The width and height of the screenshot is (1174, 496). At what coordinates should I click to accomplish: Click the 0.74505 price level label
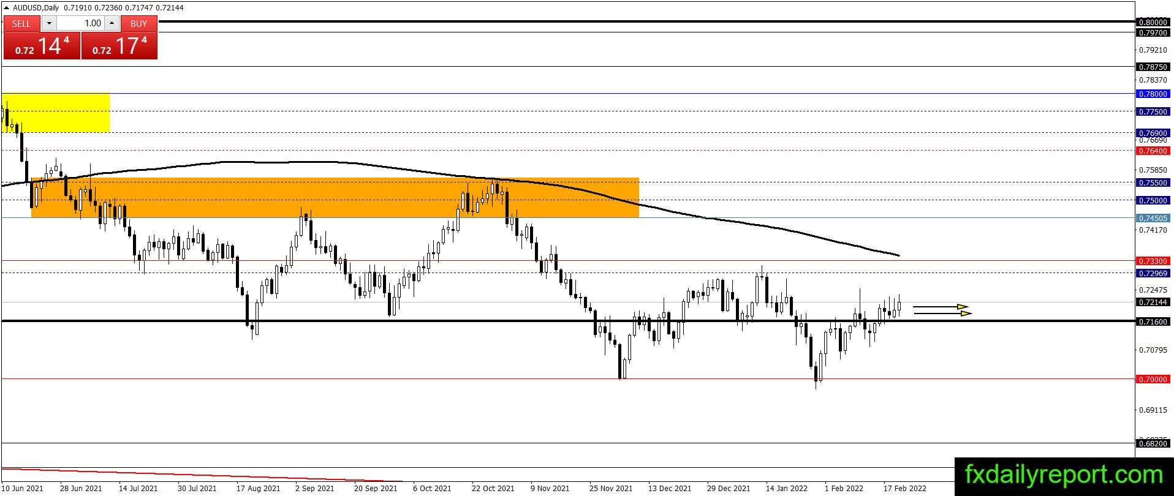click(x=1153, y=218)
